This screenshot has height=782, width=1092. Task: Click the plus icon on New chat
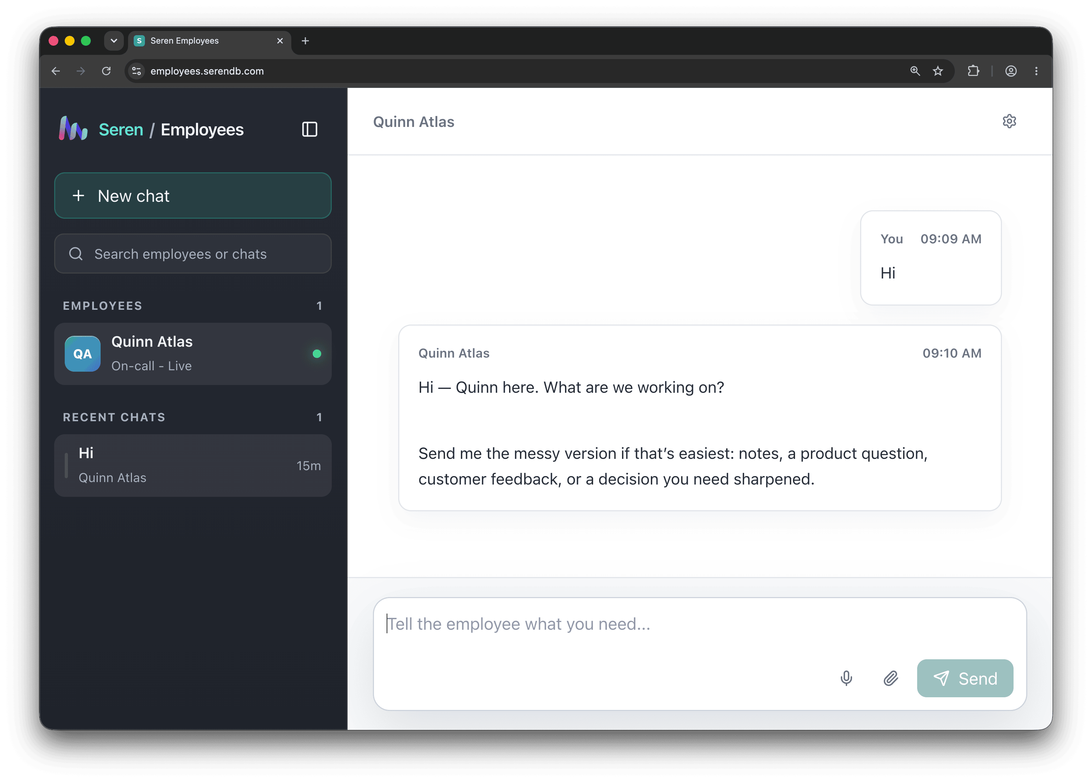78,196
